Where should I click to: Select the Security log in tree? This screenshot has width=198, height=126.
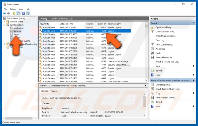(x=17, y=31)
